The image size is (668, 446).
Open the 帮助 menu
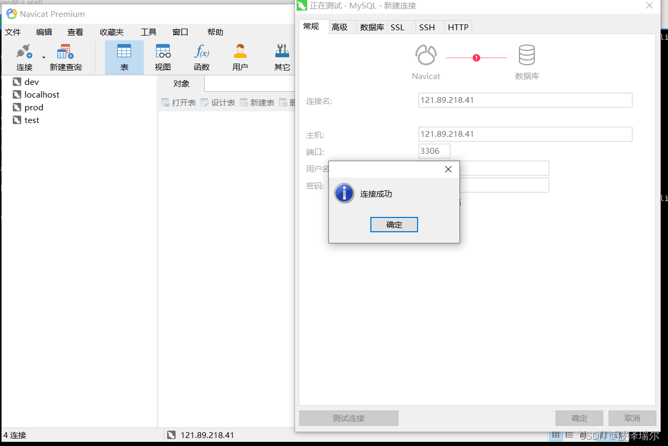(x=215, y=32)
